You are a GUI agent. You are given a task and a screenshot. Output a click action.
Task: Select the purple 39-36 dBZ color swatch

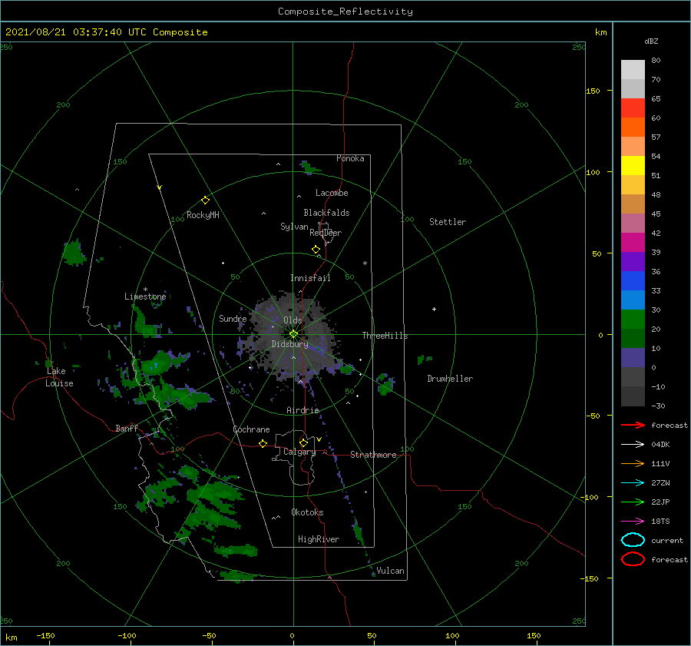(633, 261)
